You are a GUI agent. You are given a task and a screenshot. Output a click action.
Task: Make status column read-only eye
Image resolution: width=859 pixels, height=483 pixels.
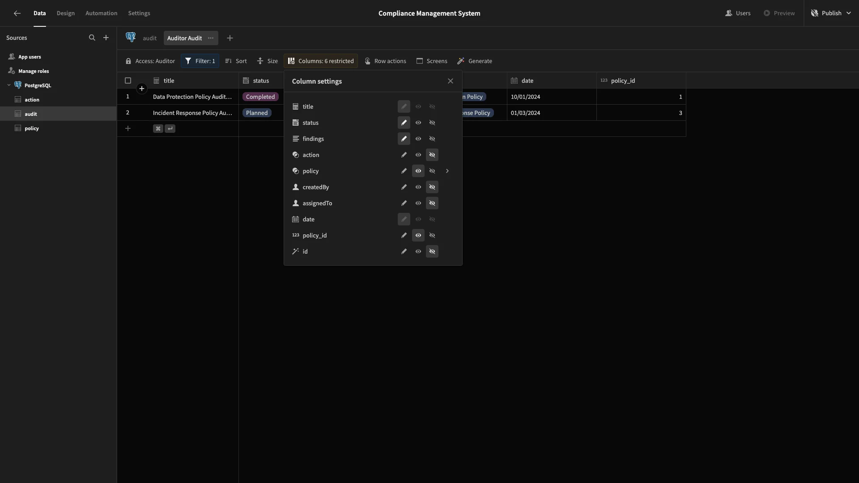pos(418,123)
